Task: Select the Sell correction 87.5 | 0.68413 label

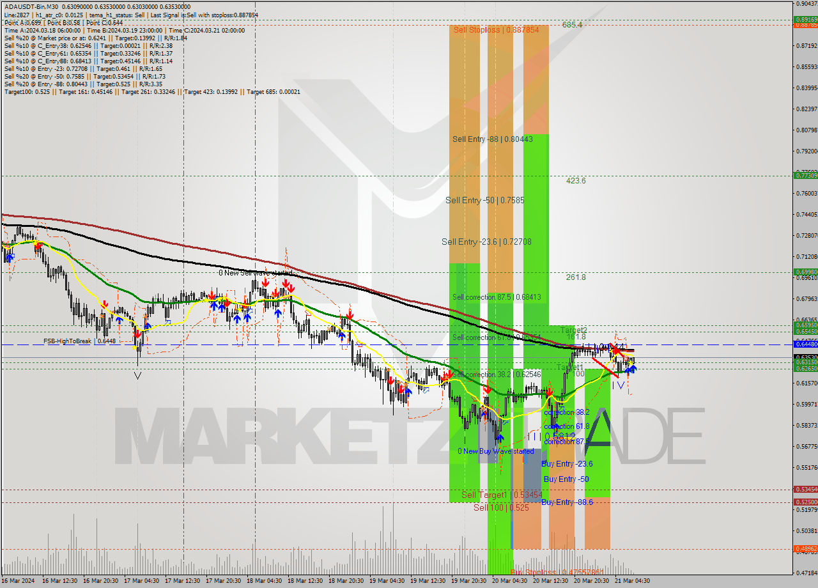Action: click(x=497, y=297)
